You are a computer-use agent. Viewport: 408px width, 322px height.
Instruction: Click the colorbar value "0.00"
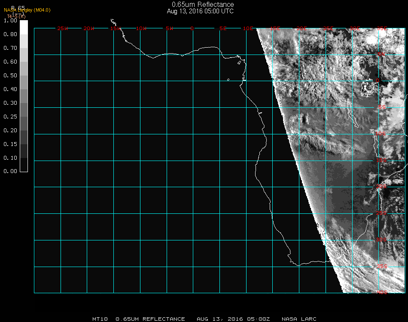coord(10,171)
